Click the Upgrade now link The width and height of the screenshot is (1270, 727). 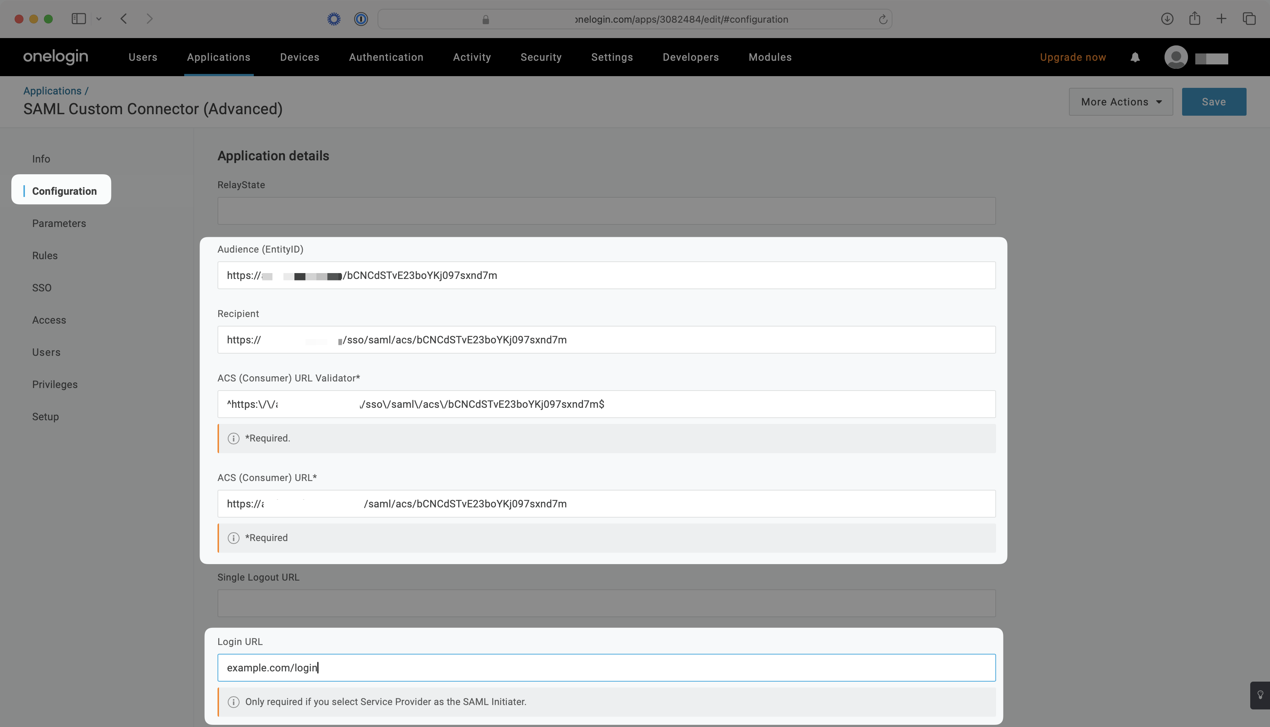click(x=1073, y=57)
